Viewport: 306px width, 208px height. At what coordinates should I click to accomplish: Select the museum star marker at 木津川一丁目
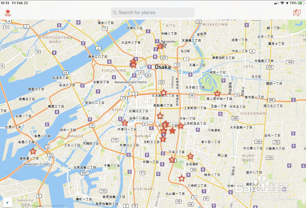[x=125, y=123]
